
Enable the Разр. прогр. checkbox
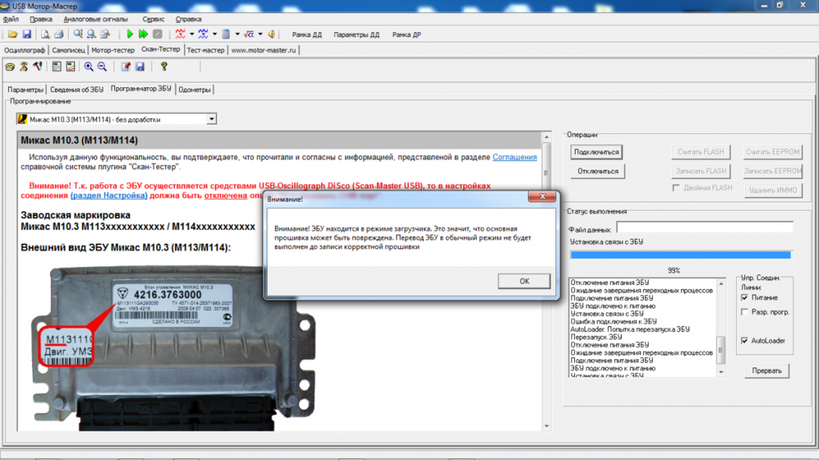745,312
